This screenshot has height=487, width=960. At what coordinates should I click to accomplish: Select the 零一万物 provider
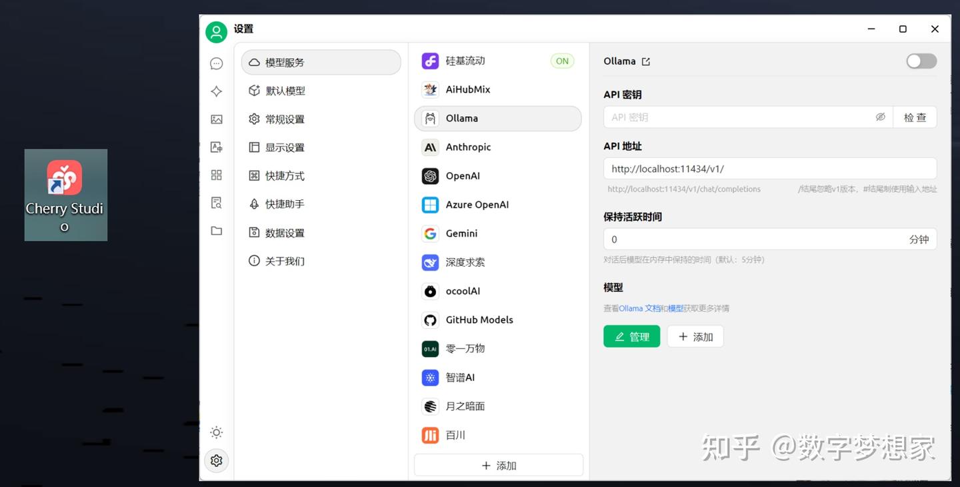(497, 348)
